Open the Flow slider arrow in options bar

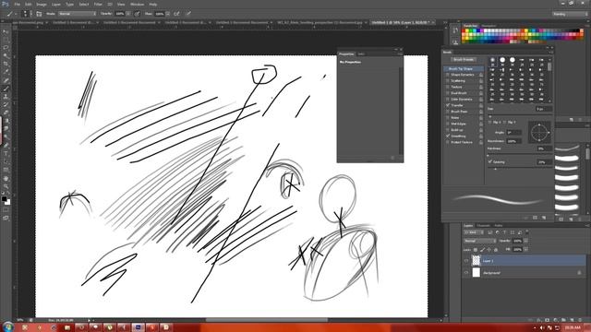168,14
